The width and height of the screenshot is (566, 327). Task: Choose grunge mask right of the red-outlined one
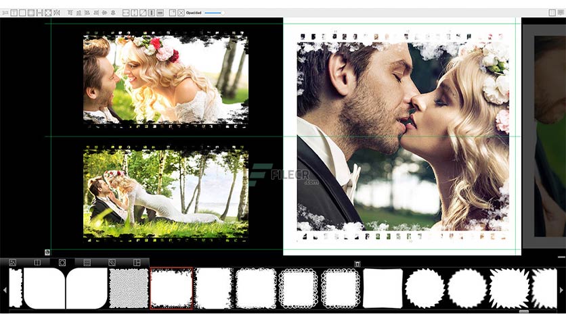point(214,288)
